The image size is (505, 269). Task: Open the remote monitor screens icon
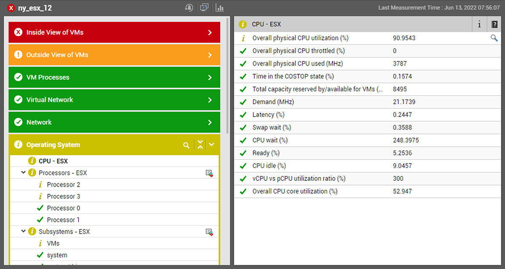click(204, 8)
